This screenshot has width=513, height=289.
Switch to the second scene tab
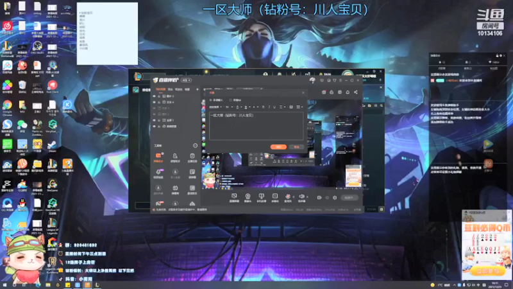tap(170, 89)
